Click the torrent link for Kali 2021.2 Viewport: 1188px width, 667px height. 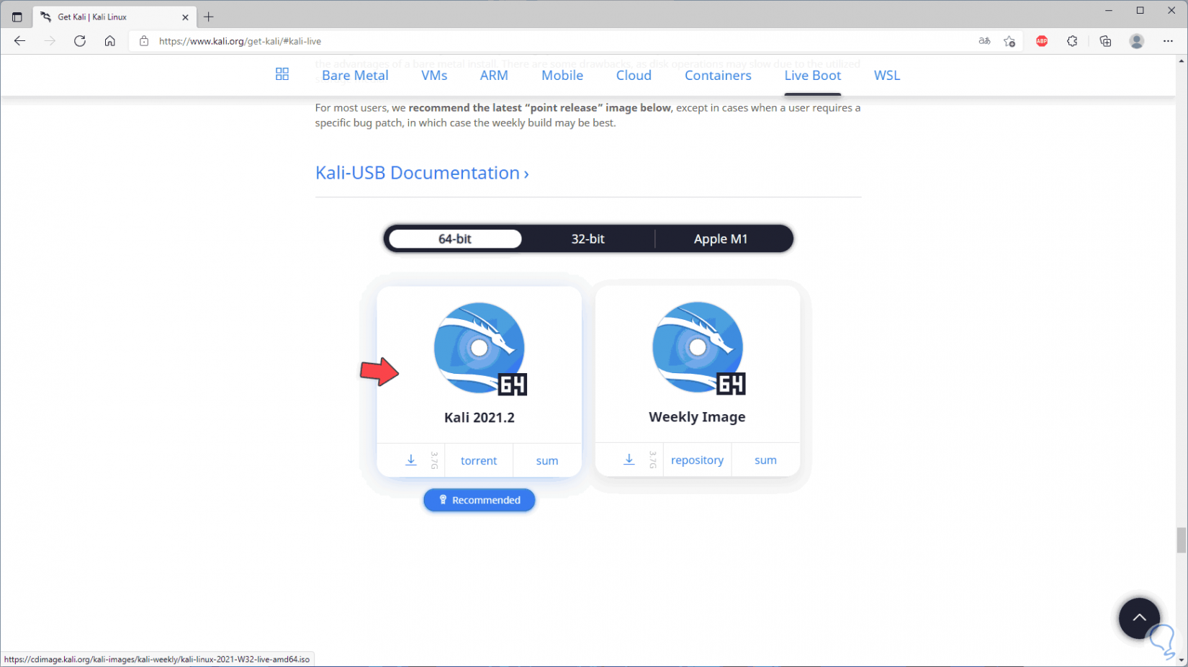pyautogui.click(x=479, y=461)
